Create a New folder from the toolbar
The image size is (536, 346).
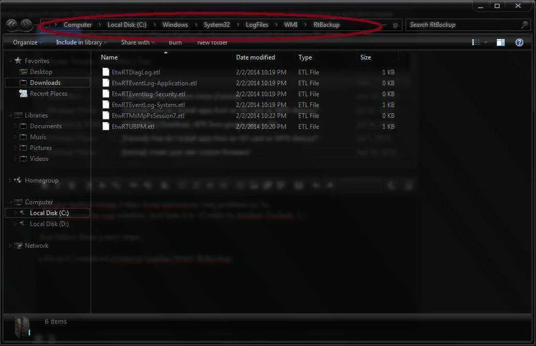click(212, 42)
